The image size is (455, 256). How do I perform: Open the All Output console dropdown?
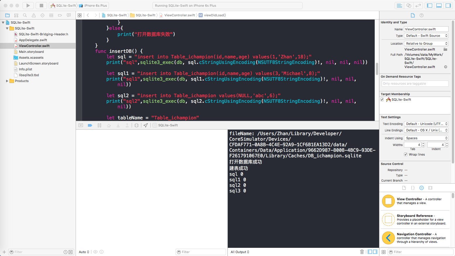coord(240,252)
